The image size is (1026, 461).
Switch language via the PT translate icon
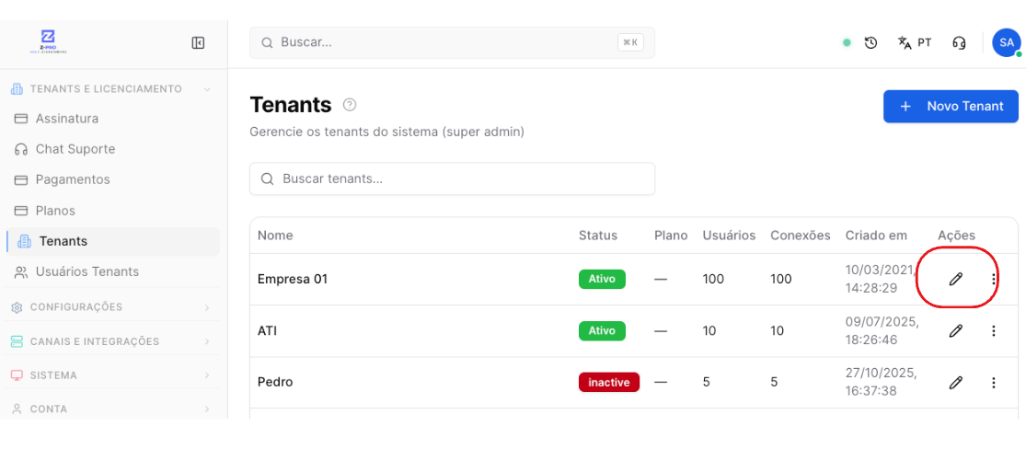[x=915, y=43]
